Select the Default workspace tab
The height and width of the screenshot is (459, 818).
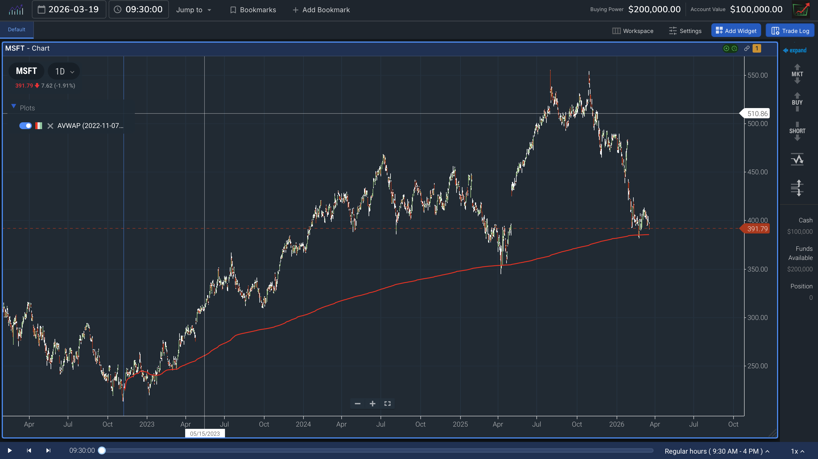tap(16, 30)
